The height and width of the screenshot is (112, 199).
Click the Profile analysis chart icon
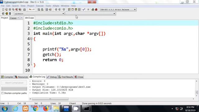click(x=93, y=10)
